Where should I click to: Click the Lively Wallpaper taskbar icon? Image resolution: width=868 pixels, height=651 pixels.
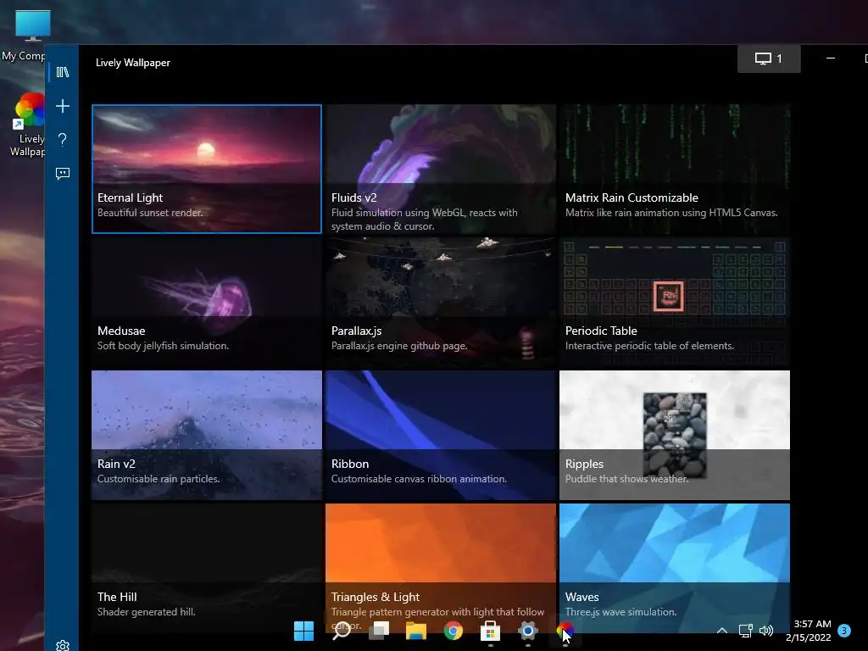[x=565, y=631]
